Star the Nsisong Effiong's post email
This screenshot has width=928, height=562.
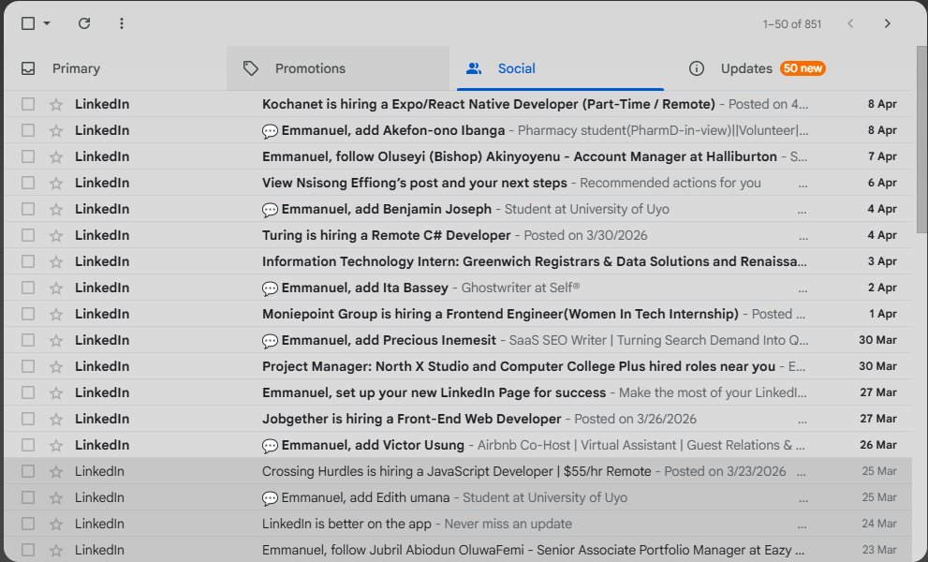click(56, 183)
